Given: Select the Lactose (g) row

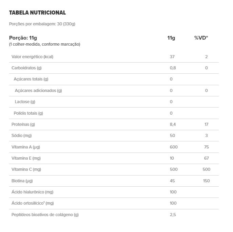Looking at the screenshot, I should [x=114, y=102].
